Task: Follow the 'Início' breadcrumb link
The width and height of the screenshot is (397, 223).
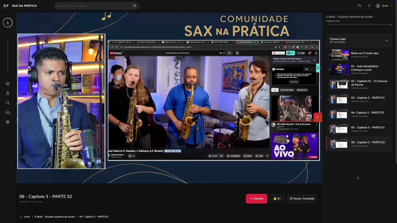Action: pyautogui.click(x=27, y=217)
